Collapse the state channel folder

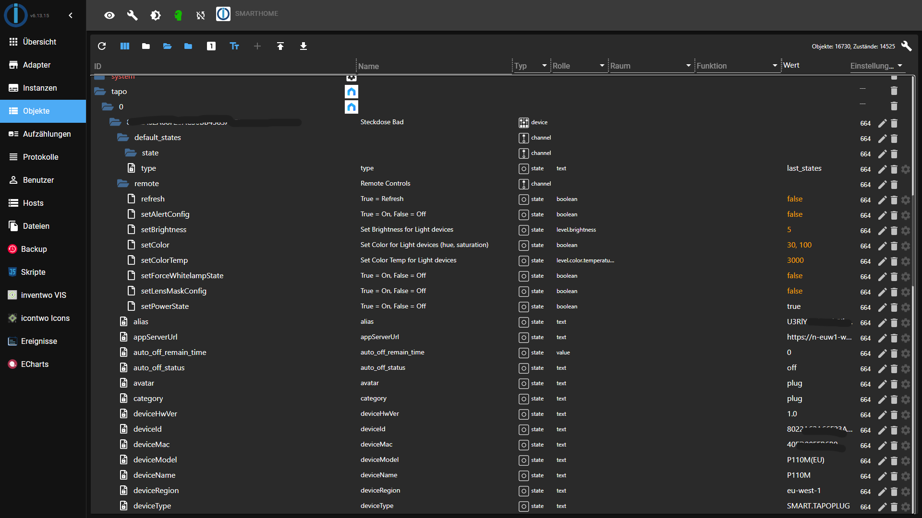click(x=131, y=153)
